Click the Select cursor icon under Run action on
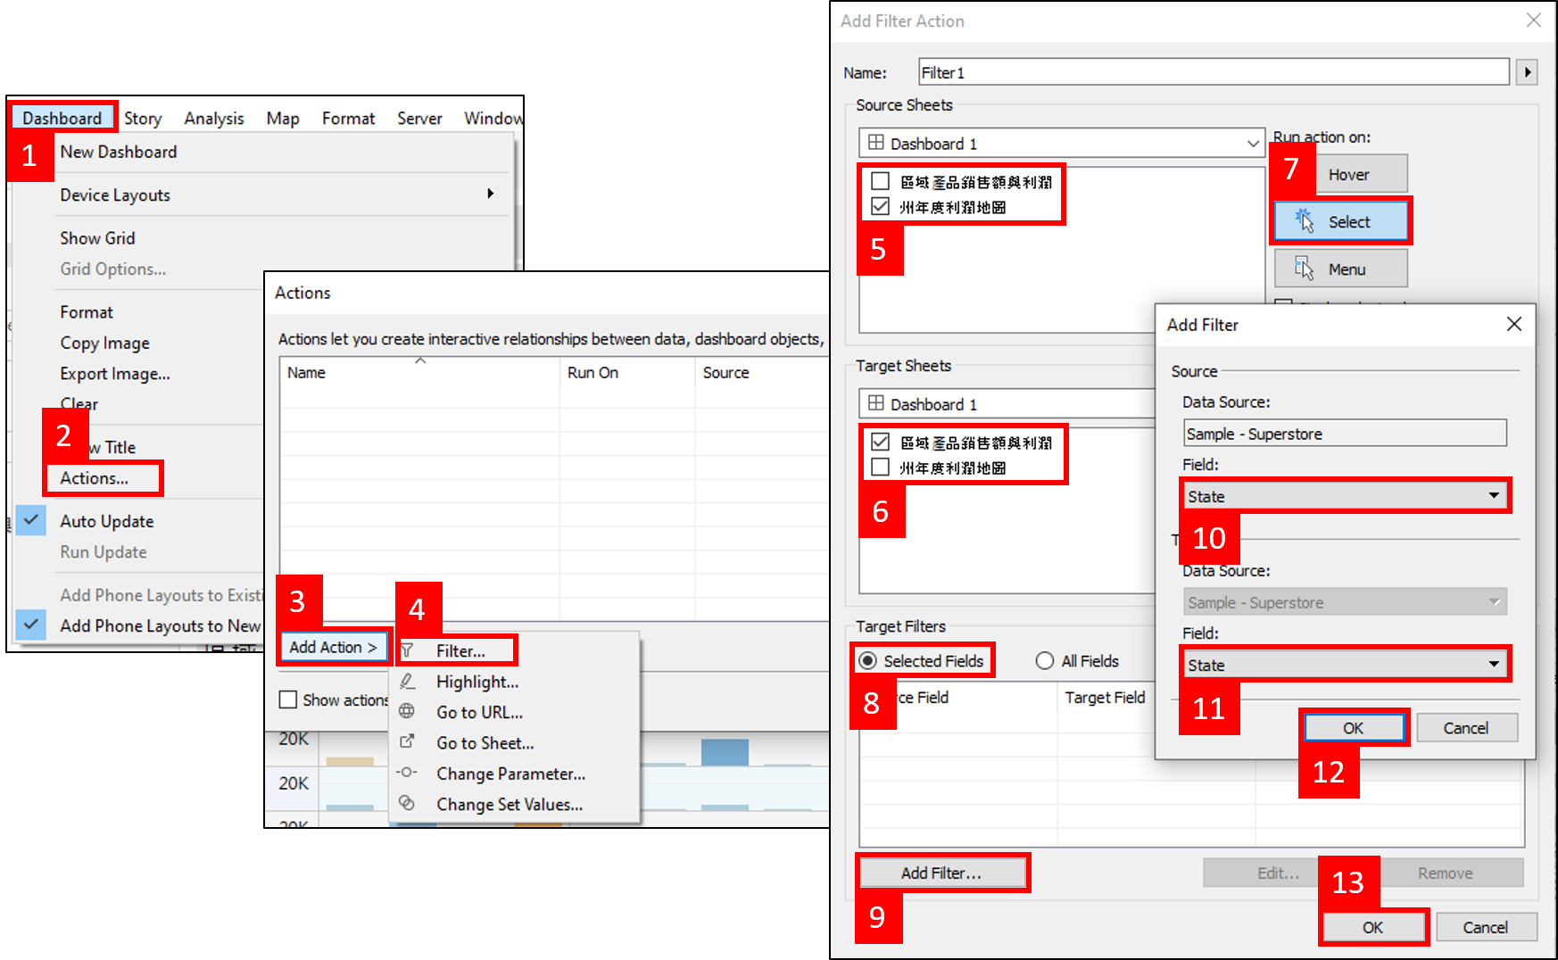 click(1305, 221)
